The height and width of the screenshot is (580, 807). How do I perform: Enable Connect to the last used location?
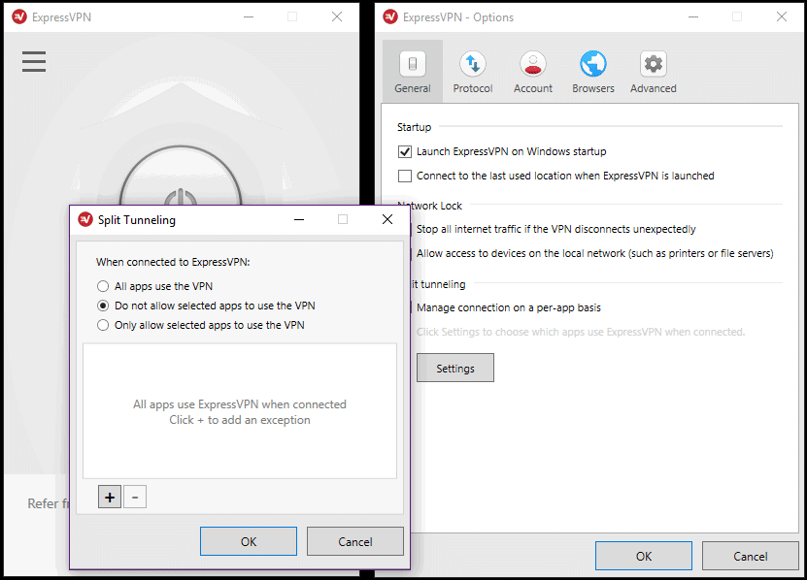(x=405, y=176)
